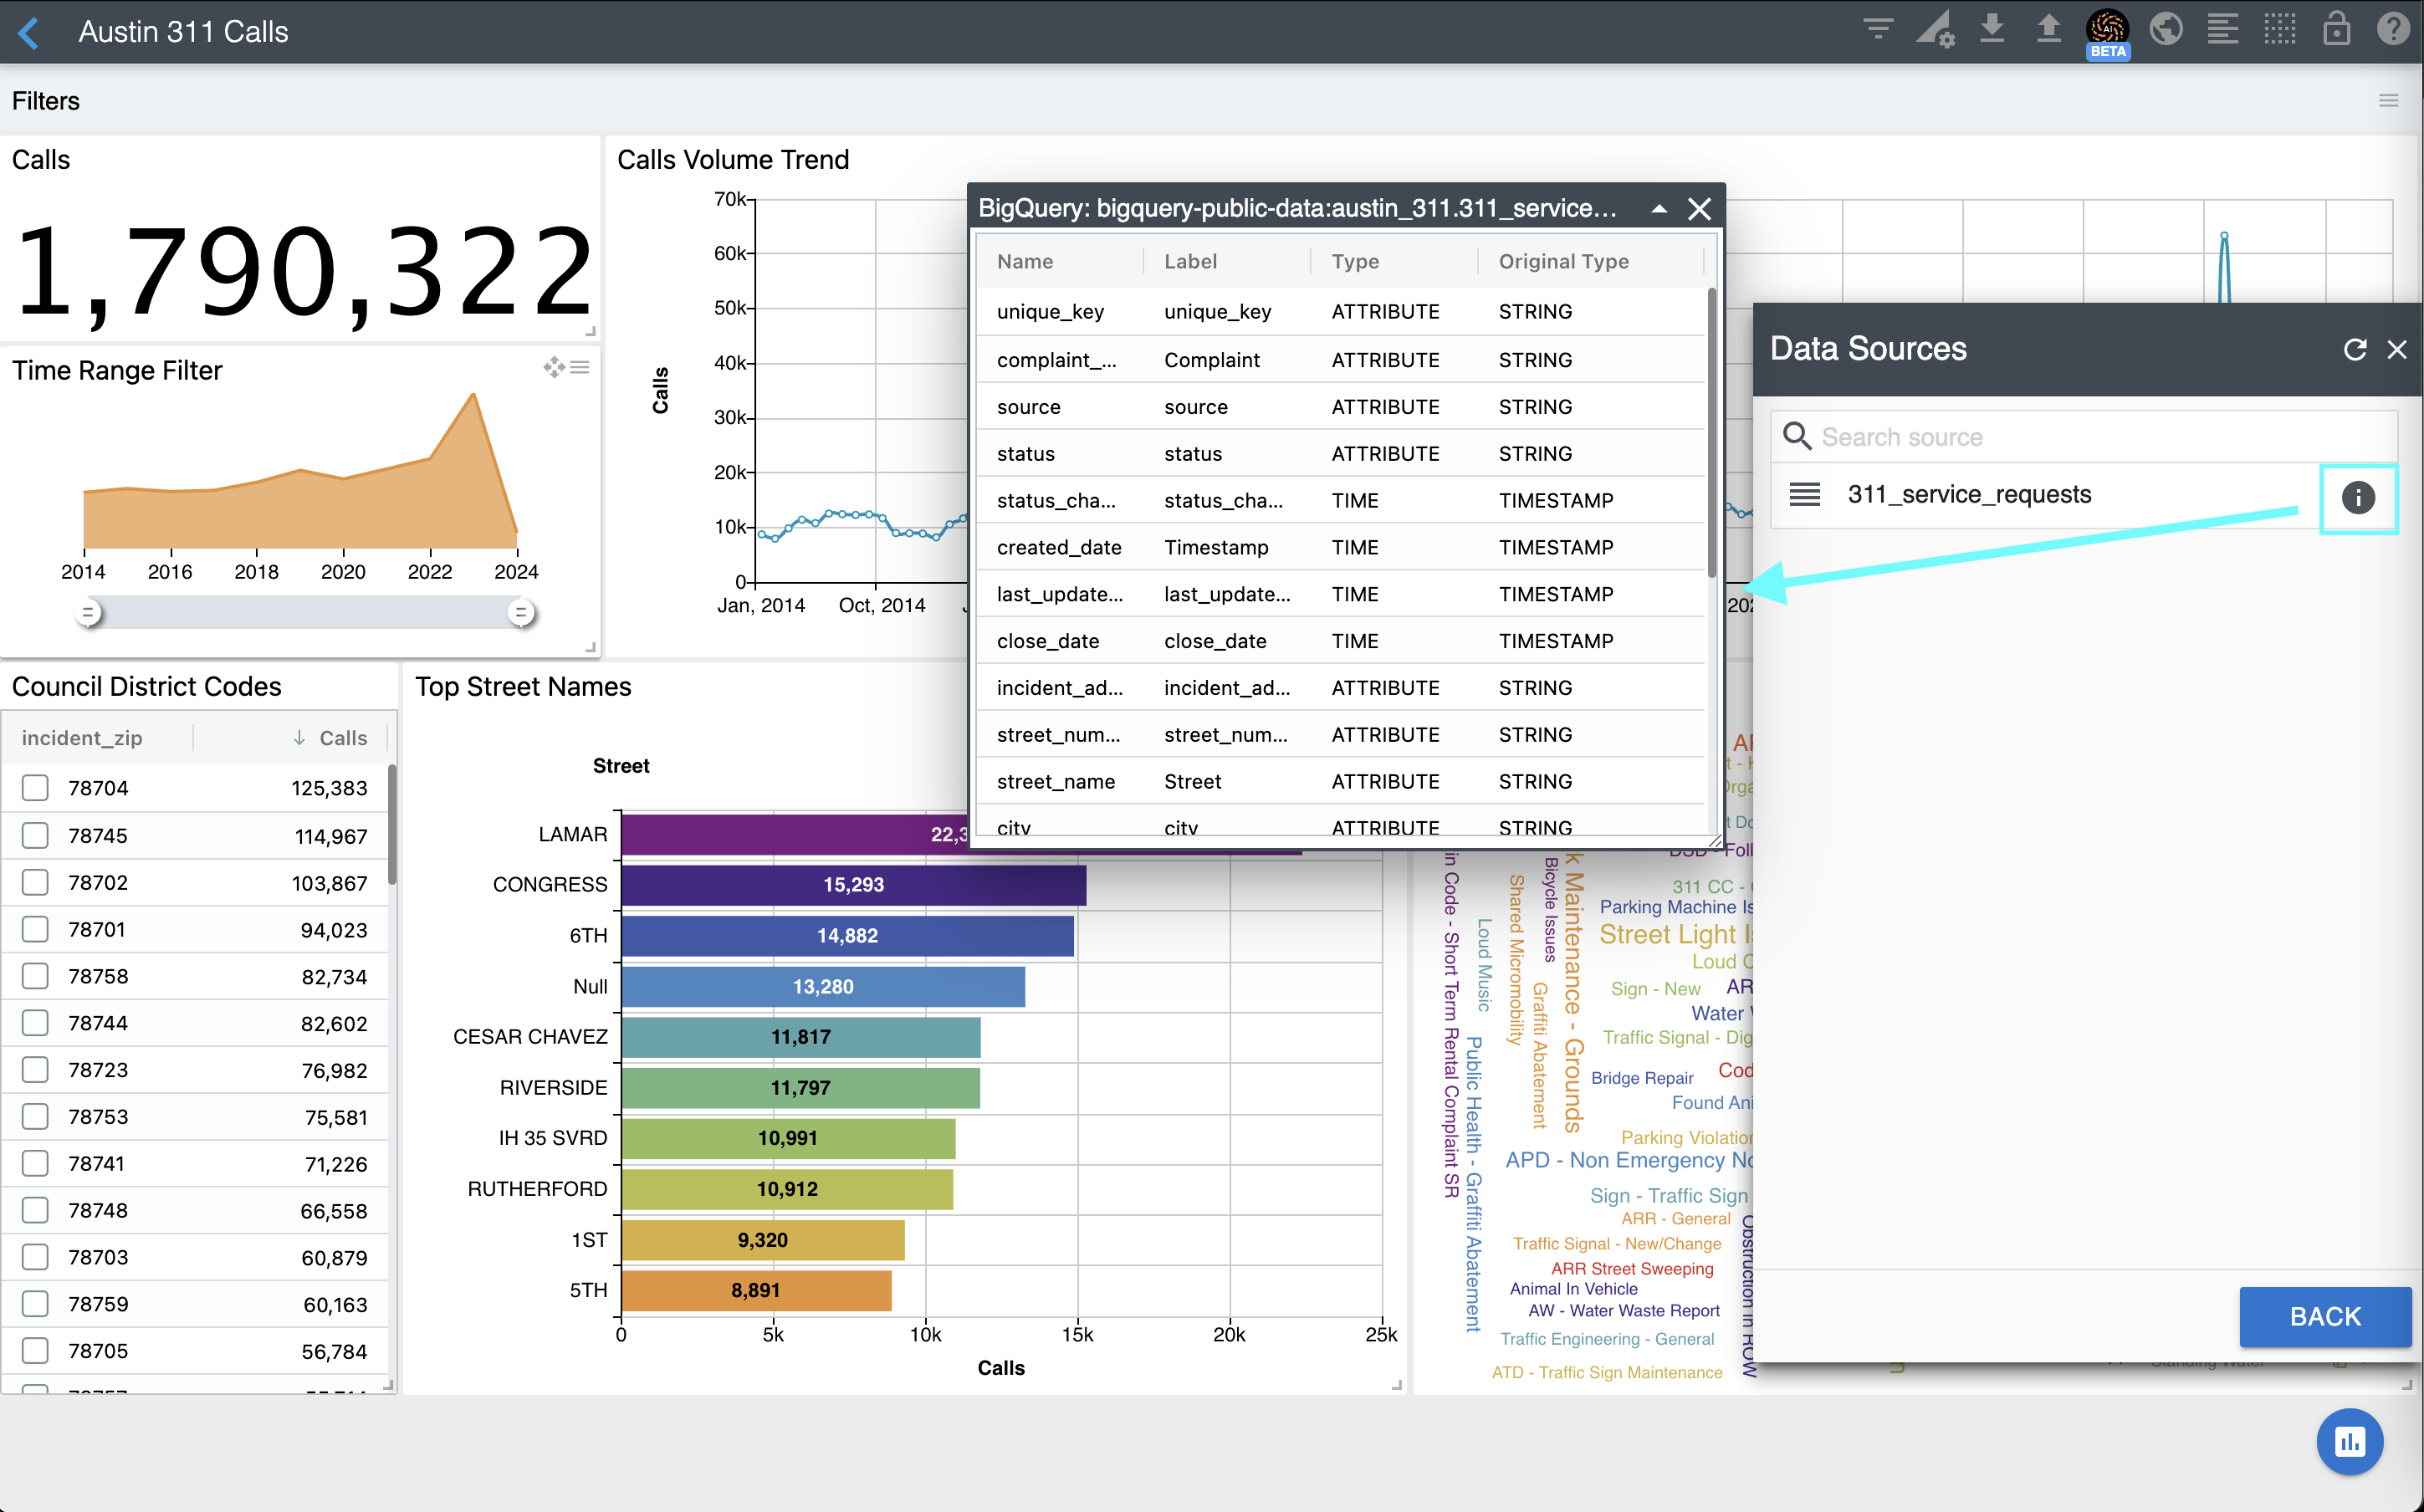Open the filter icon in top toolbar

[x=1878, y=28]
